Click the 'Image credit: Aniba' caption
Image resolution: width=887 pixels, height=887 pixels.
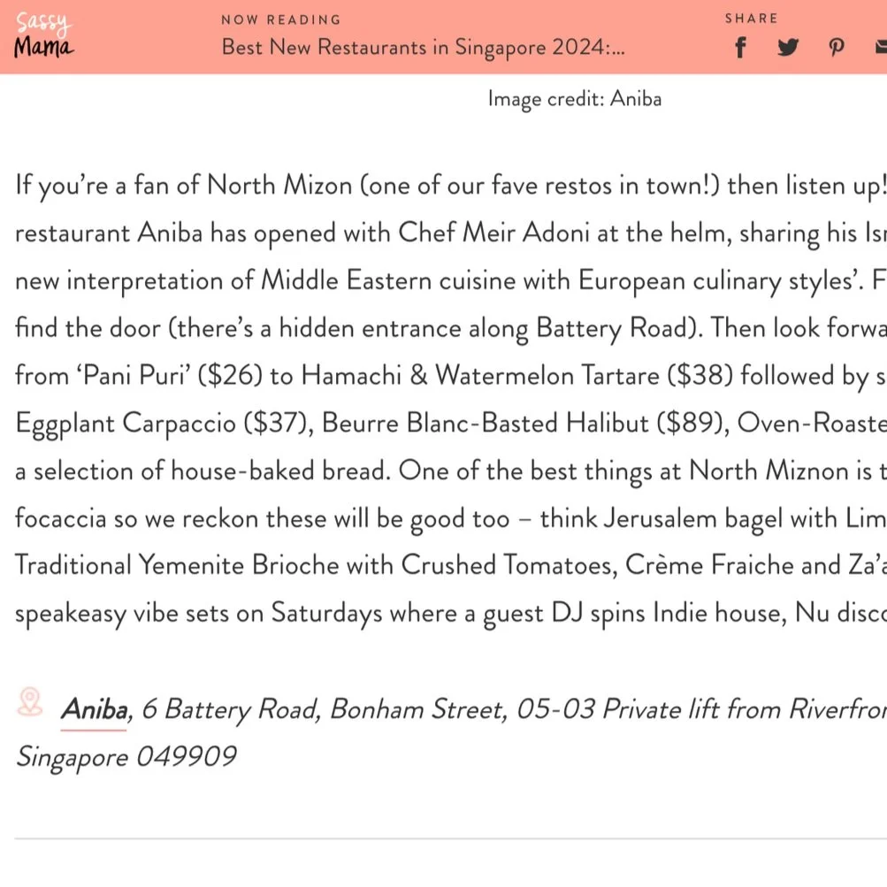point(574,98)
